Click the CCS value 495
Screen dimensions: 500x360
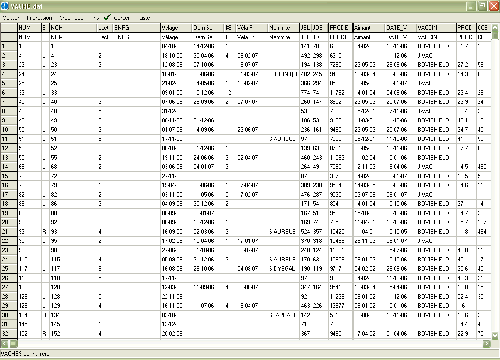(x=483, y=167)
